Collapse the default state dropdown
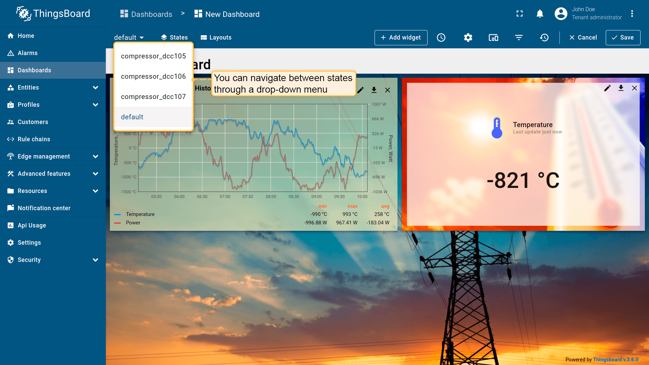This screenshot has height=365, width=649. pos(129,38)
